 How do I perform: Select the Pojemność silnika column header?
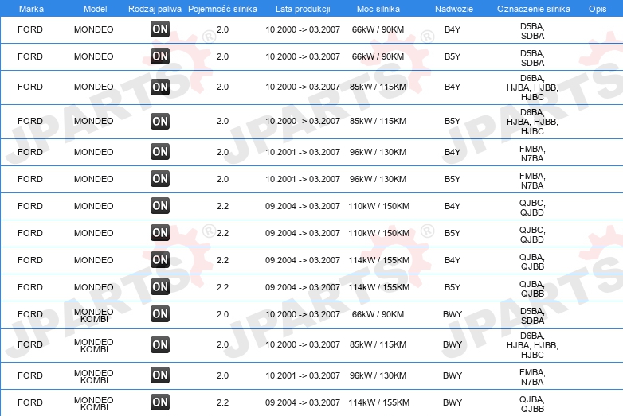(222, 9)
